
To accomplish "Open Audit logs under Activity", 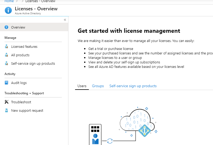I will [x=19, y=83].
